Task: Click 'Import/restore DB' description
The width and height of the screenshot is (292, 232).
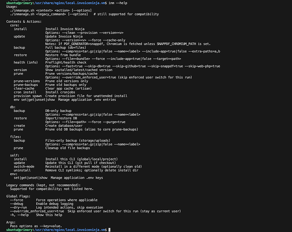Action: [x=61, y=118]
